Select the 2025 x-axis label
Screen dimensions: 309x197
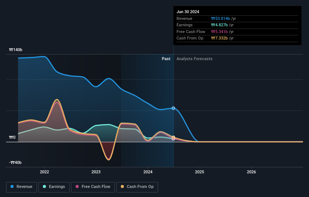(x=199, y=172)
